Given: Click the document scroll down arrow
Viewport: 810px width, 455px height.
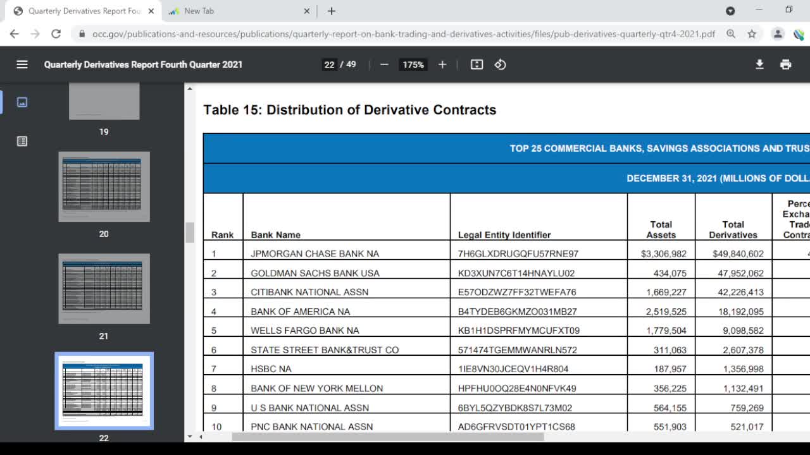Looking at the screenshot, I should 190,437.
